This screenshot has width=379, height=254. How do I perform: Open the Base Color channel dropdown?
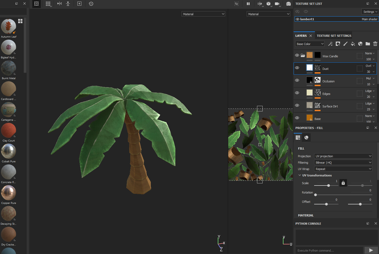pyautogui.click(x=310, y=44)
